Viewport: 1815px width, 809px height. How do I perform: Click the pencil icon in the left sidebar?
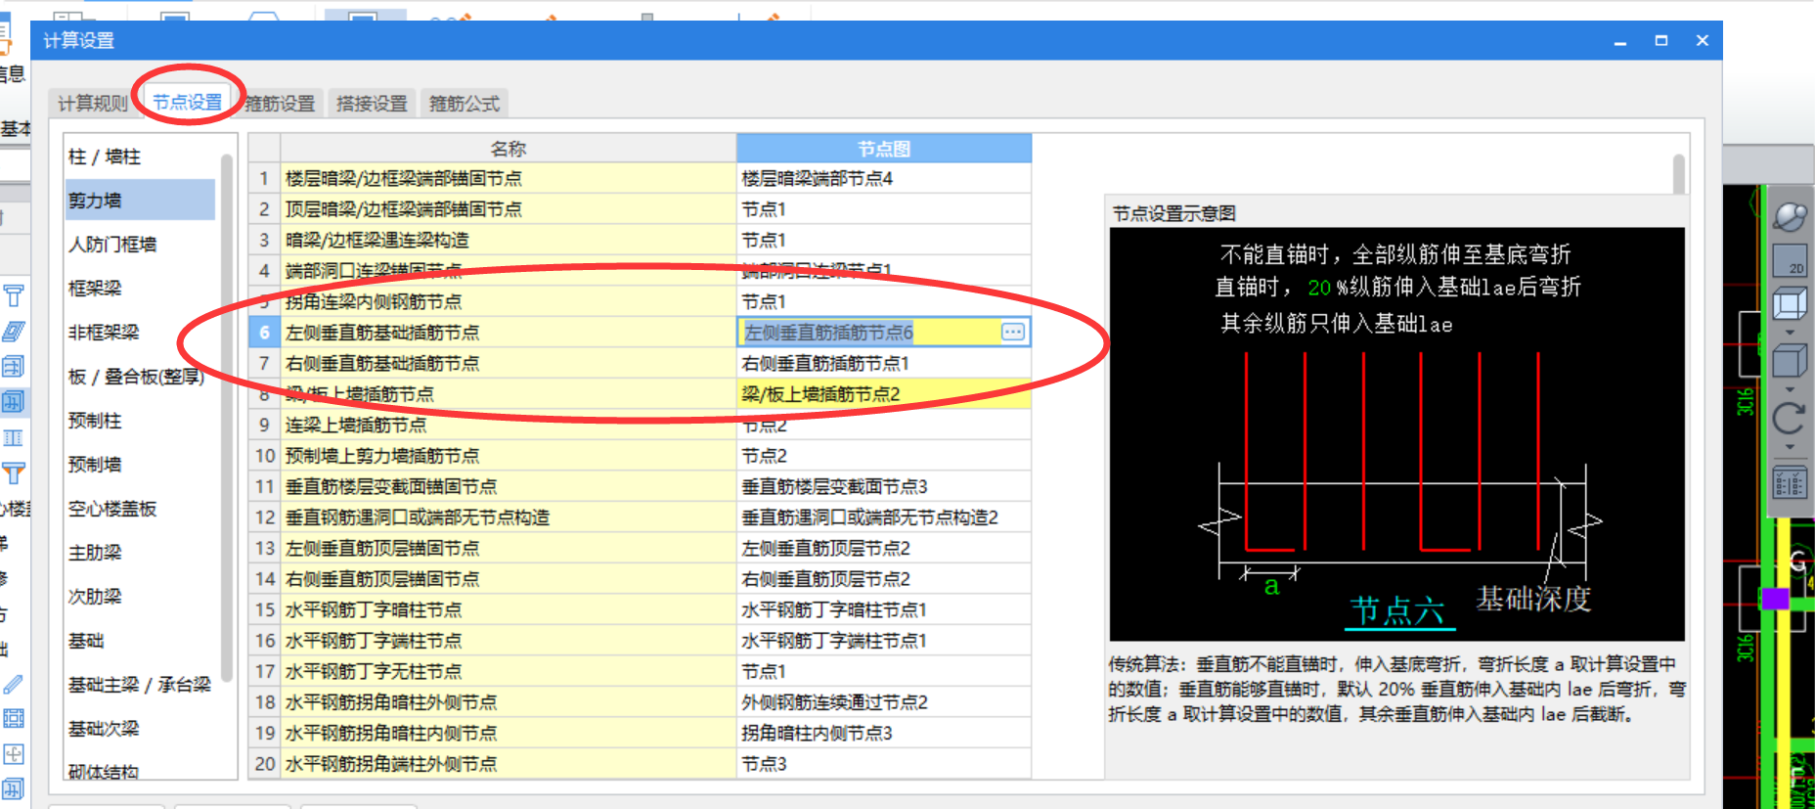point(14,684)
